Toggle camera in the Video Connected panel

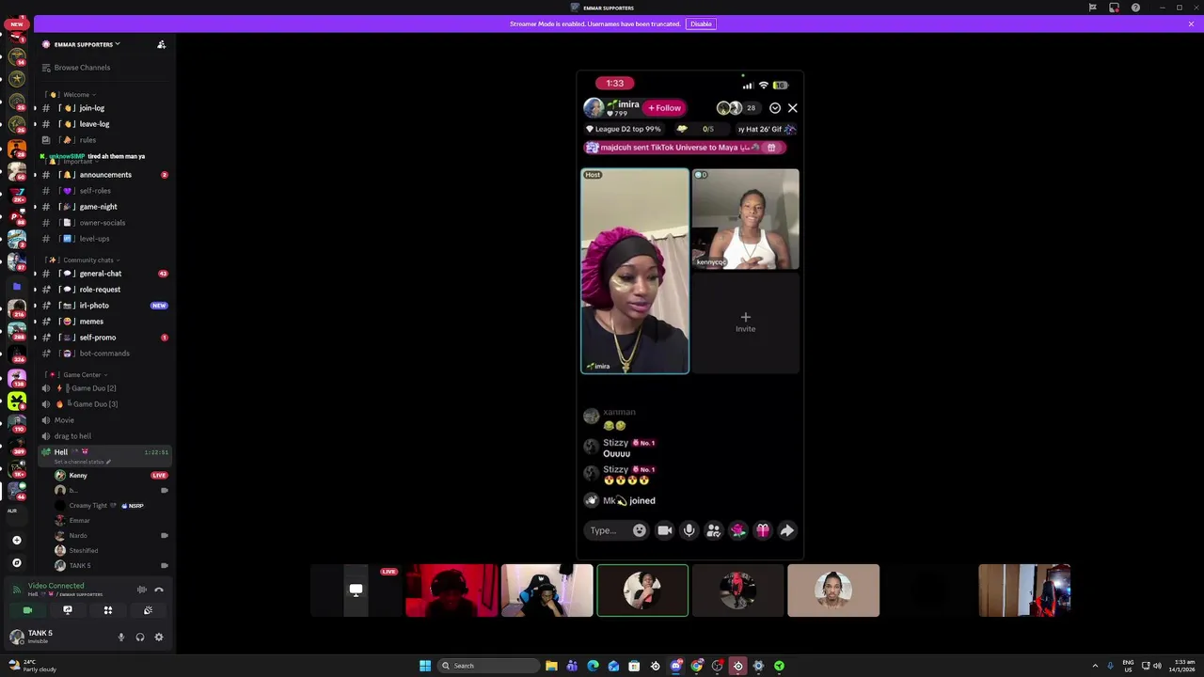click(27, 610)
